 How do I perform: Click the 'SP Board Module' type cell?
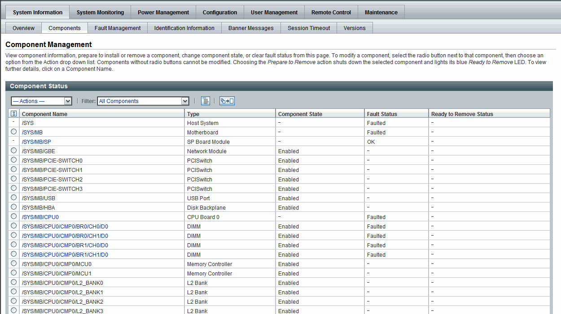click(x=208, y=142)
